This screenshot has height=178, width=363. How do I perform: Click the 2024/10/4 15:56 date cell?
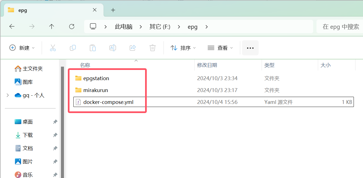[217, 102]
